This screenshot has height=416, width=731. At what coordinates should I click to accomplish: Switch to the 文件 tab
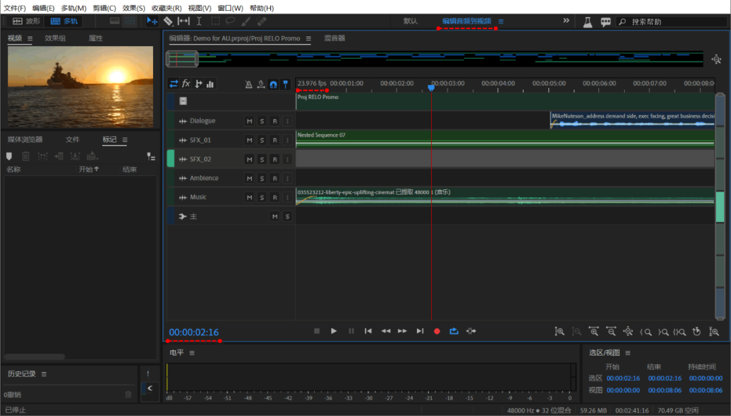pyautogui.click(x=72, y=139)
